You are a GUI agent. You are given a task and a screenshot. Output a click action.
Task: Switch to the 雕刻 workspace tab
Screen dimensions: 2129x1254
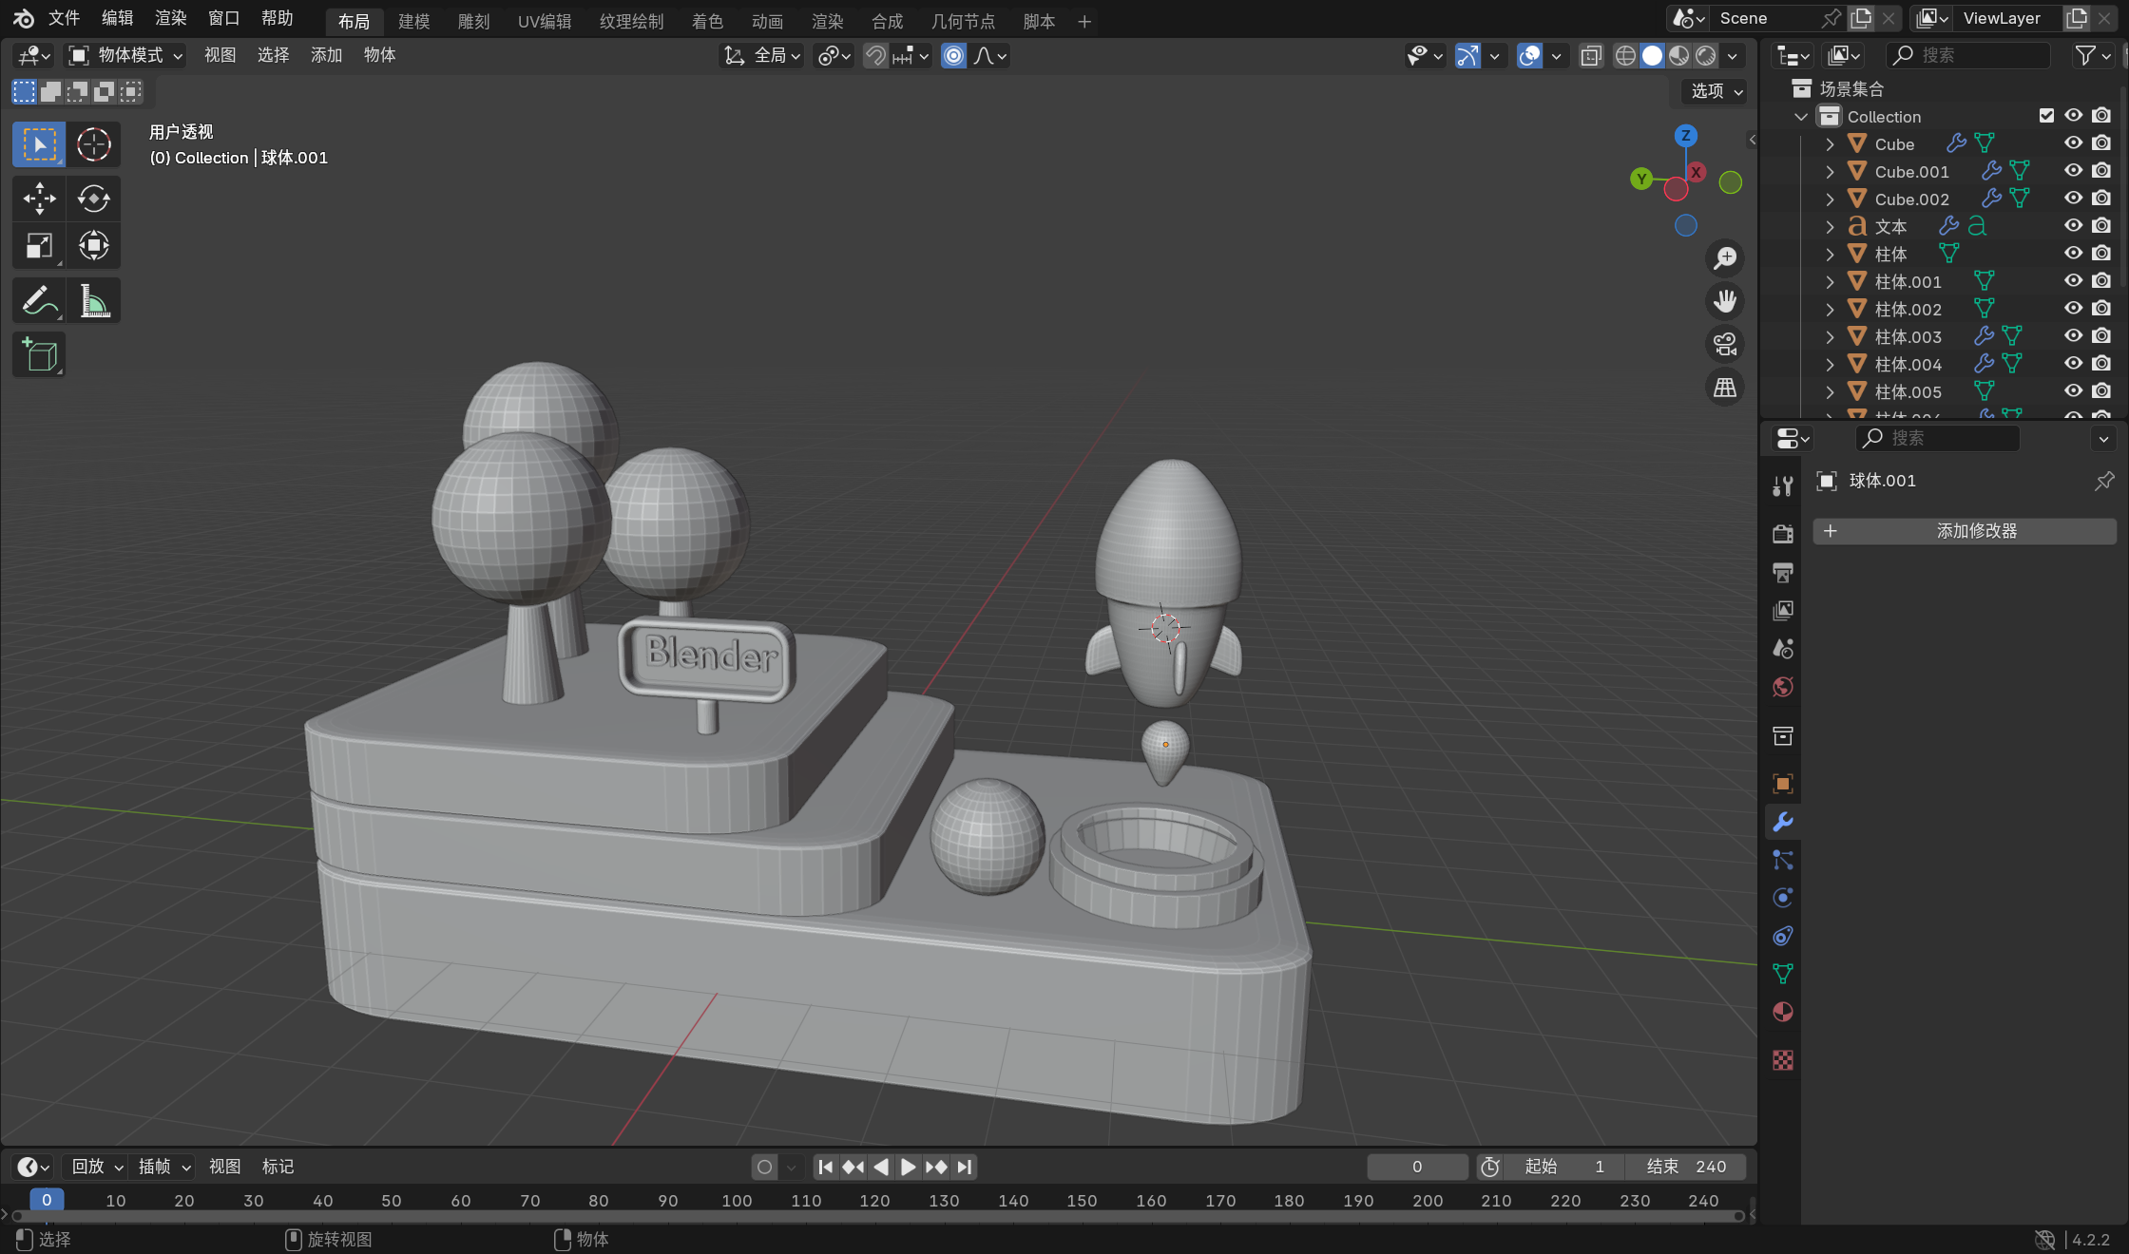point(473,21)
